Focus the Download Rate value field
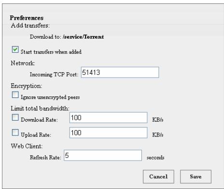The width and height of the screenshot is (224, 189). click(108, 118)
